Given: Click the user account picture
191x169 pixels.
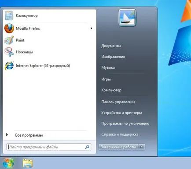Looking at the screenshot, I should coord(127,18).
